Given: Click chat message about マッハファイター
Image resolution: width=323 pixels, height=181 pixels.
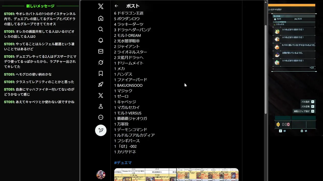Looking at the screenshot, I should (x=39, y=92).
